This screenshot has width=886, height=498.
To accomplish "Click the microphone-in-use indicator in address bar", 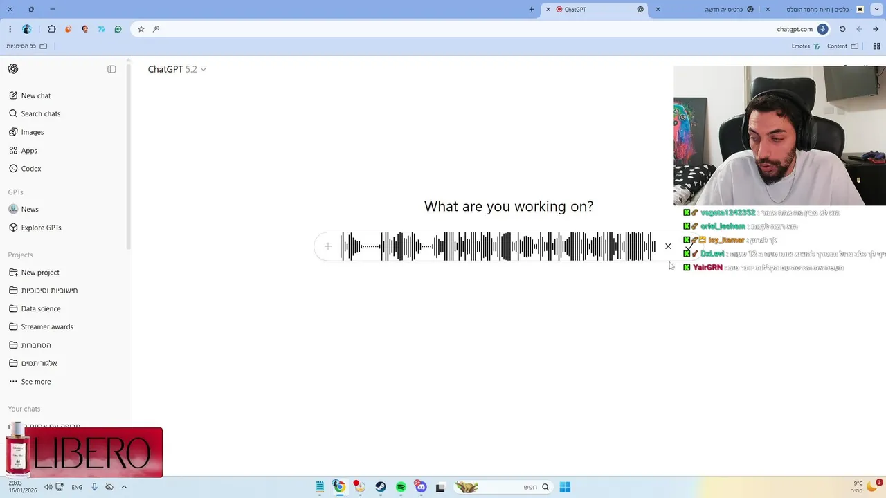I will coord(822,29).
